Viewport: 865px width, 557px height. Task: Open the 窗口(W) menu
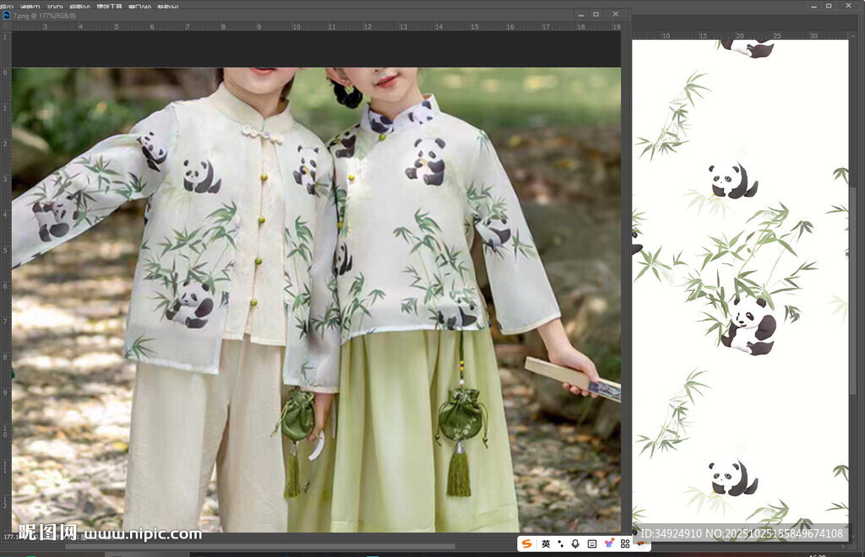[139, 5]
